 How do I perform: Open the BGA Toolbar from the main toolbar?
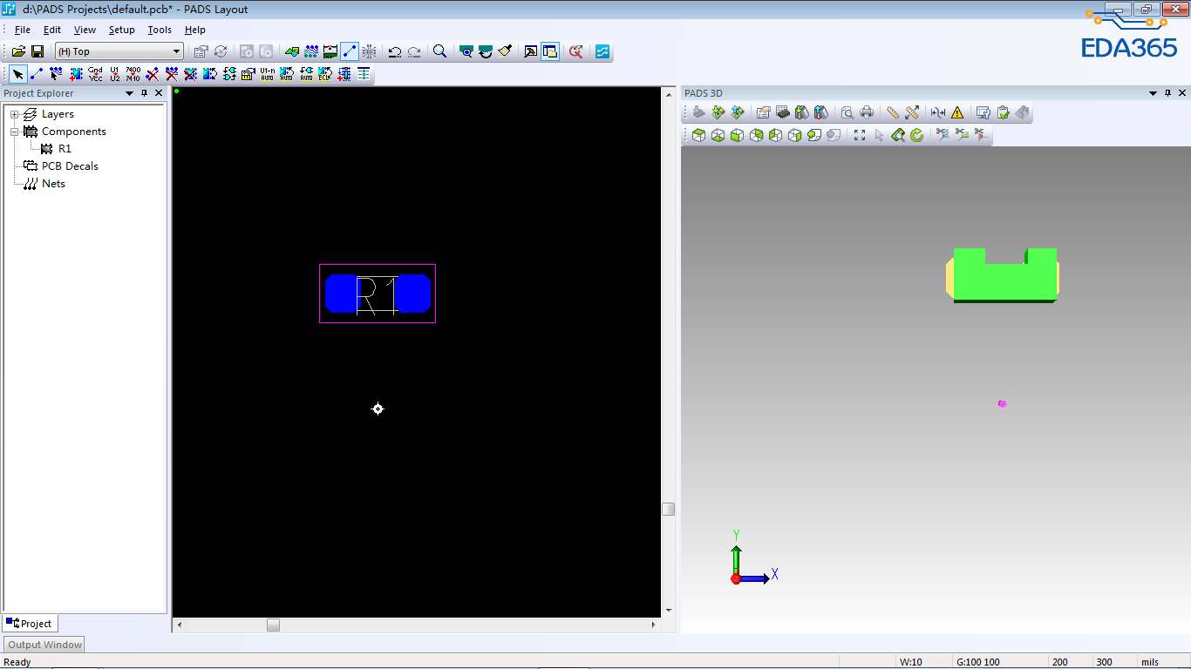click(369, 51)
